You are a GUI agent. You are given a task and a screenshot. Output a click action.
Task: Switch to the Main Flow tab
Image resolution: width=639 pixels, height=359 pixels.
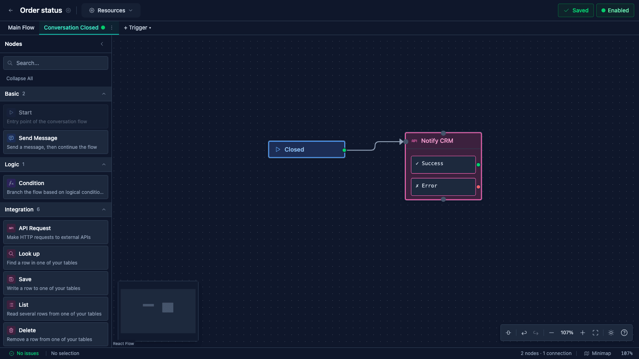[x=21, y=28]
